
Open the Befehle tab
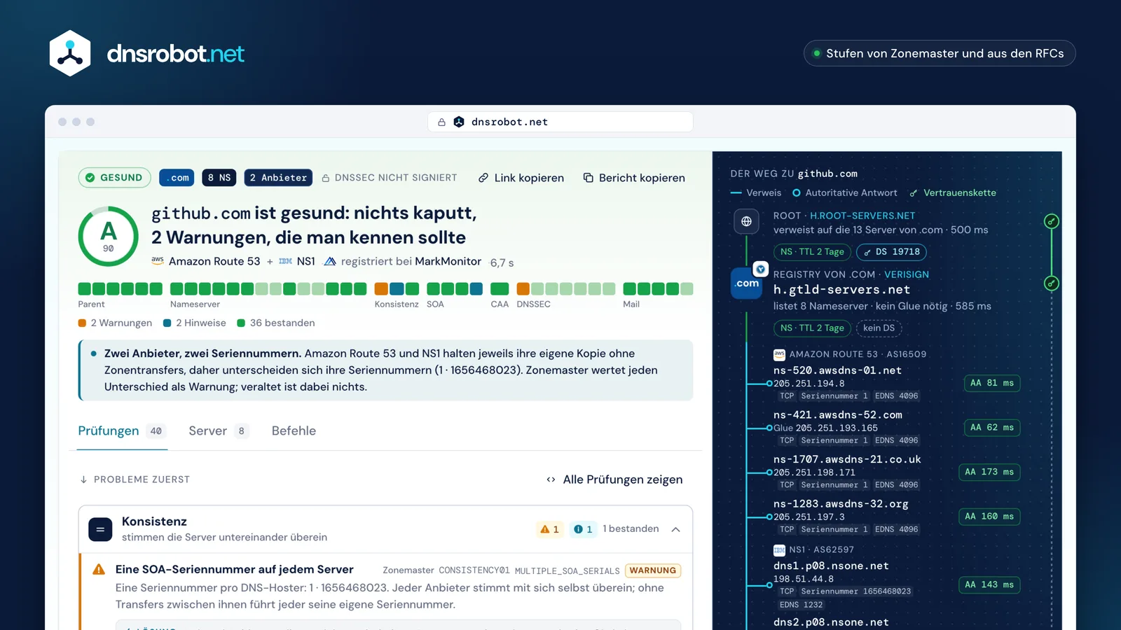pyautogui.click(x=294, y=431)
